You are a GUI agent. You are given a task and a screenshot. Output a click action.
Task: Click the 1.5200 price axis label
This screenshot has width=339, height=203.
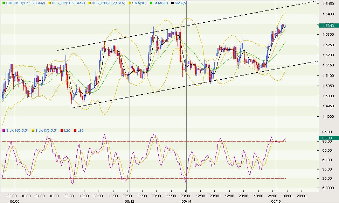(x=328, y=55)
